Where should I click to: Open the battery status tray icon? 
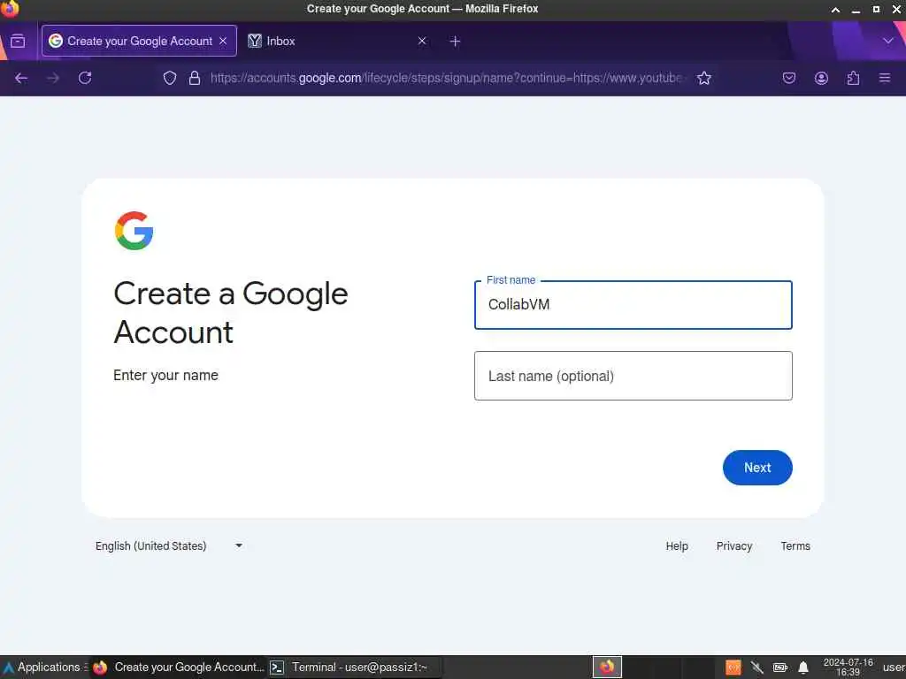point(780,668)
